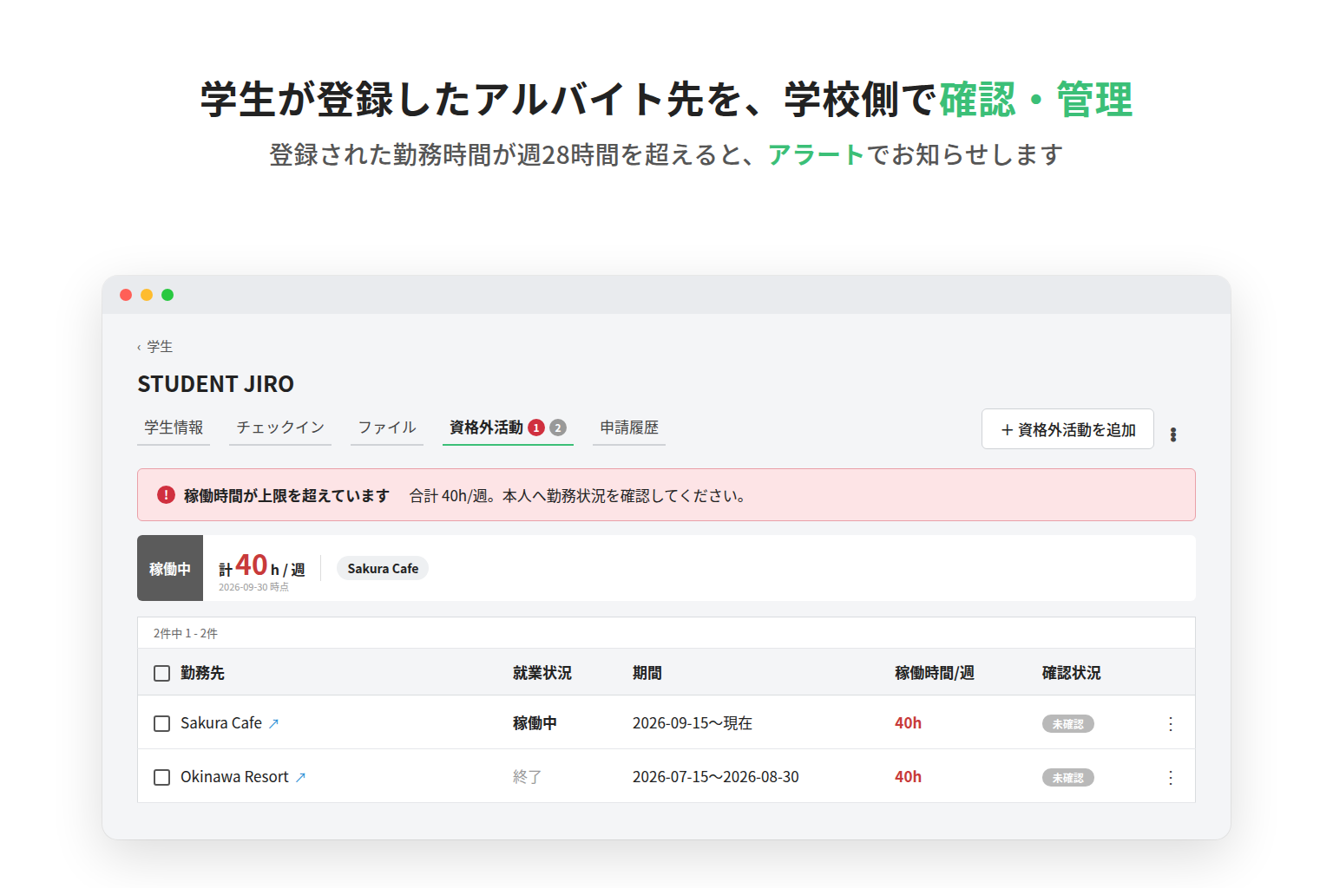Check the Okinawa Resort row checkbox
This screenshot has height=888, width=1333.
coord(161,777)
